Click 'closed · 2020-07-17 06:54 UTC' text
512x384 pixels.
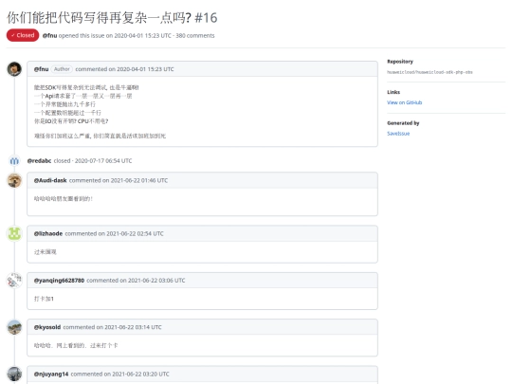click(93, 160)
